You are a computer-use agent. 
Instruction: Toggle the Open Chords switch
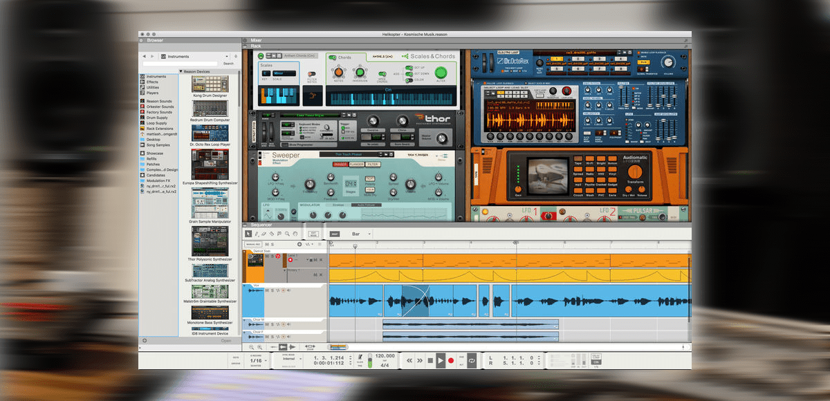(382, 74)
